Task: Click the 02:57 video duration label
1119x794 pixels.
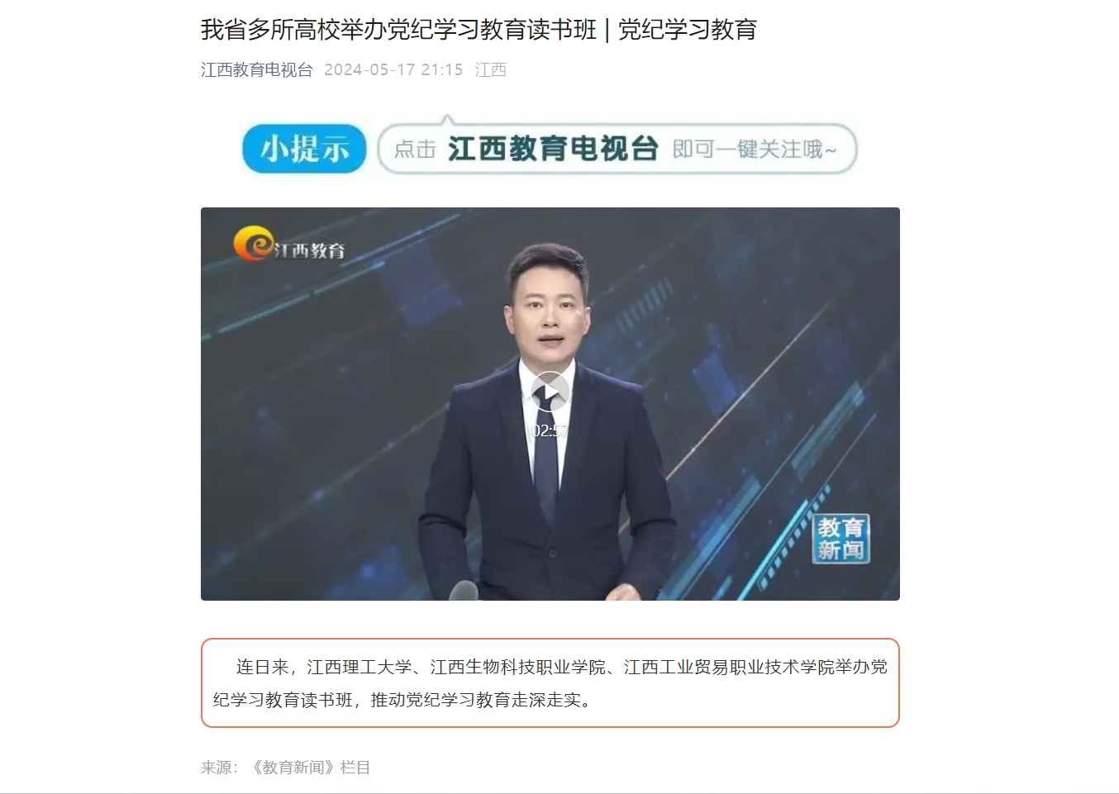Action: click(550, 430)
